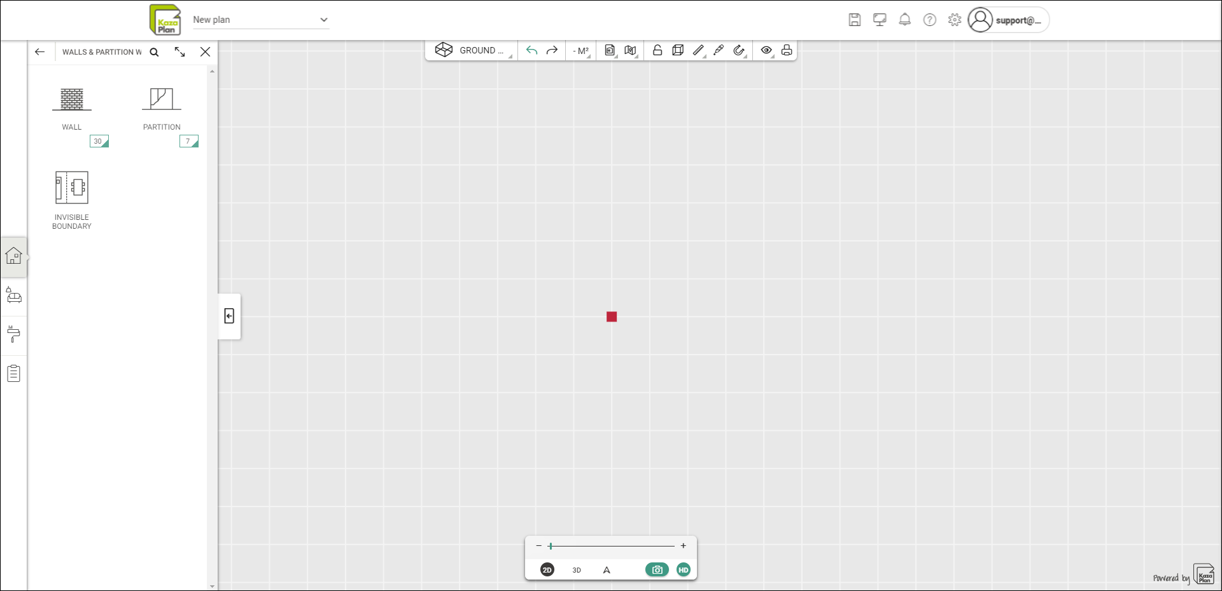Switch to 3D view
The width and height of the screenshot is (1222, 591).
(577, 570)
